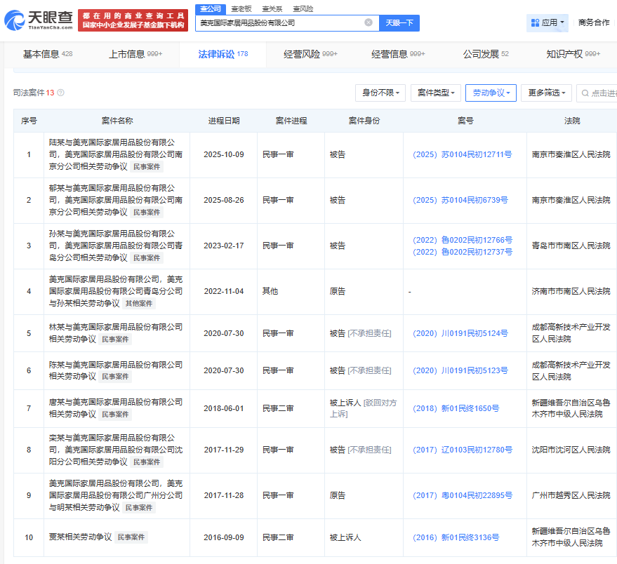Click the red promotional banner next to logo

(x=133, y=20)
